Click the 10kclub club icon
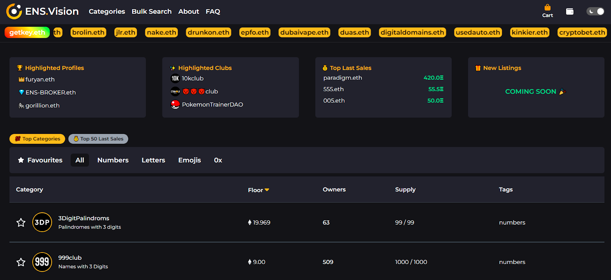The width and height of the screenshot is (611, 280). tap(175, 79)
